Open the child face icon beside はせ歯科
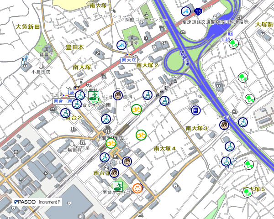The height and width of the screenshot is (219, 274). [118, 95]
